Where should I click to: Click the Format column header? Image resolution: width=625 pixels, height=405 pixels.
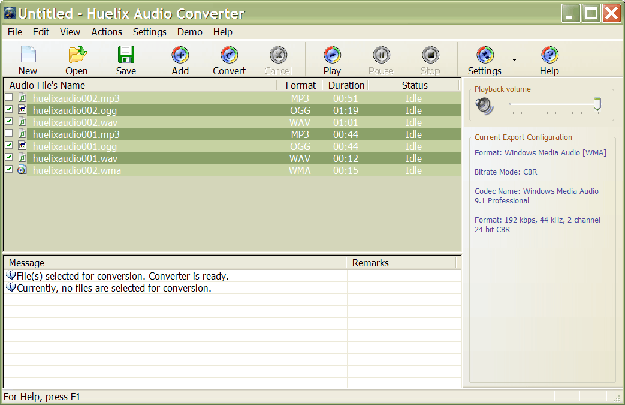tap(300, 85)
